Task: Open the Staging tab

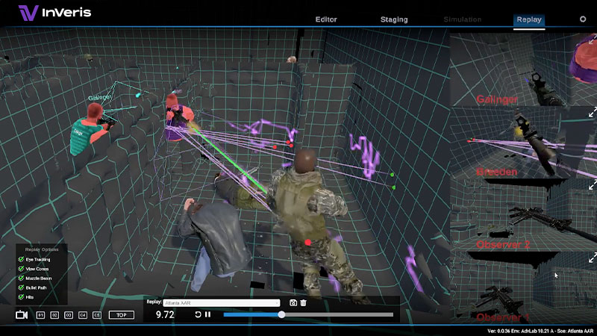Action: tap(394, 19)
